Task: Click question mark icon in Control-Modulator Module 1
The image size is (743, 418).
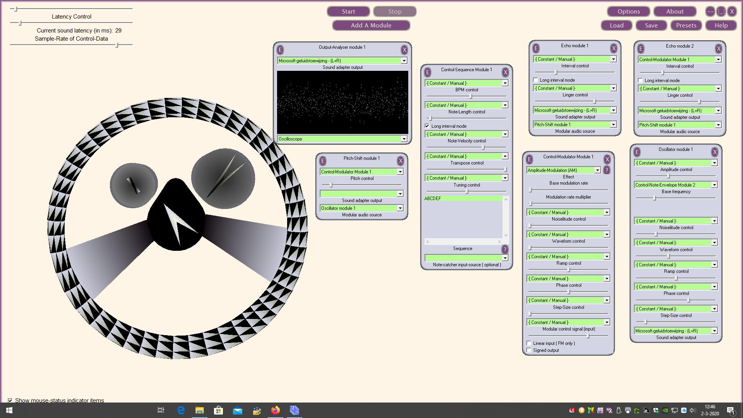Action: (x=606, y=170)
